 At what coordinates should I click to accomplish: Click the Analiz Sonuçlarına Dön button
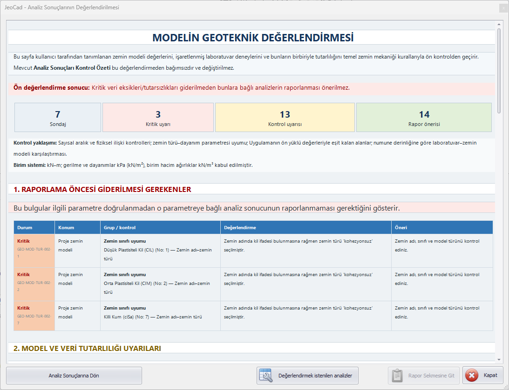(74, 376)
